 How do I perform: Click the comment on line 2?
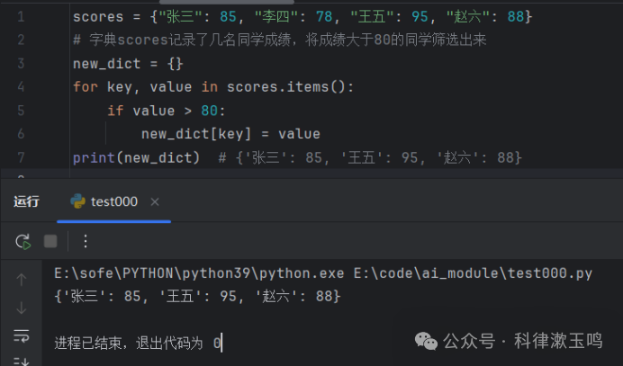click(280, 40)
